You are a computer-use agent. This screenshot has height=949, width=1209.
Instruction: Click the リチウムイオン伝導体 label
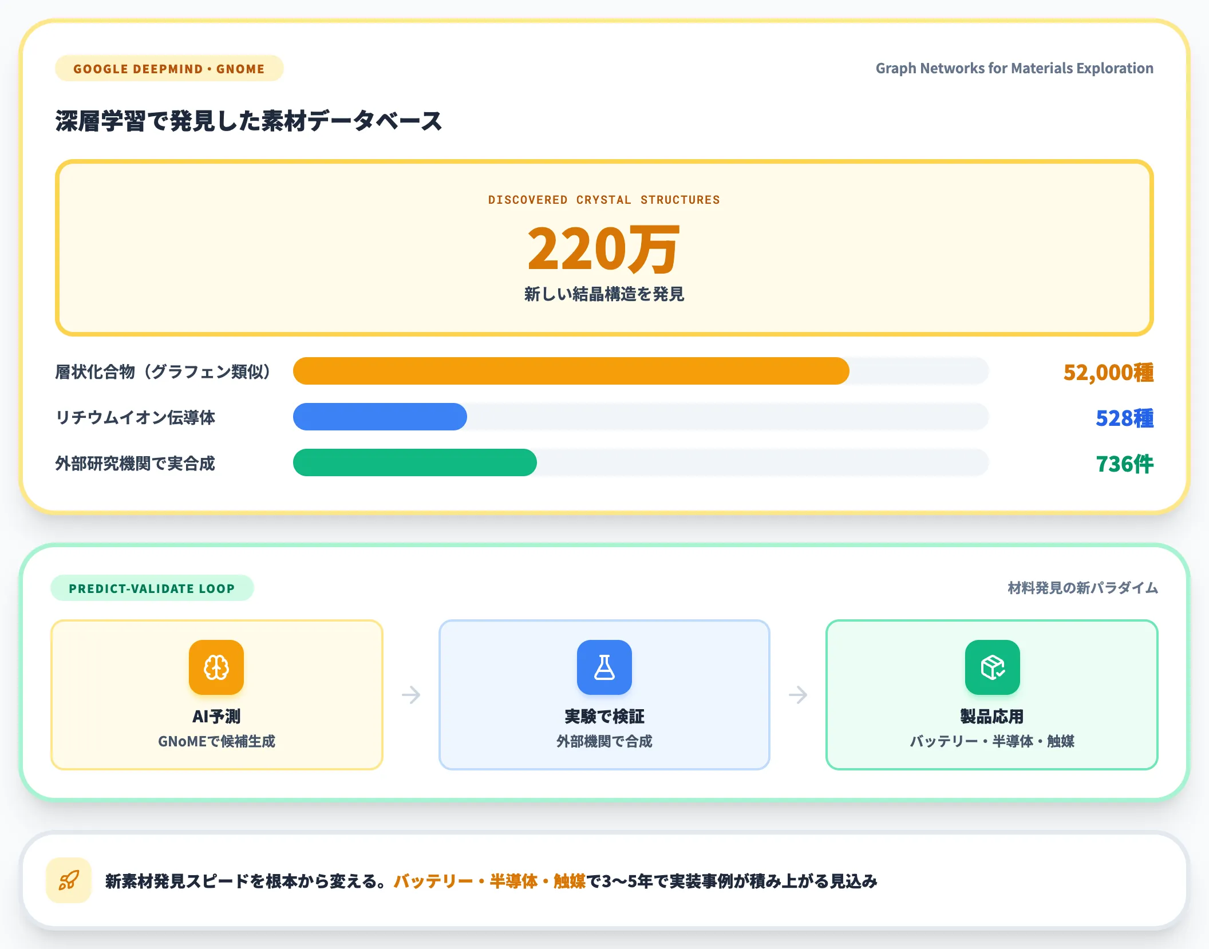coord(135,418)
